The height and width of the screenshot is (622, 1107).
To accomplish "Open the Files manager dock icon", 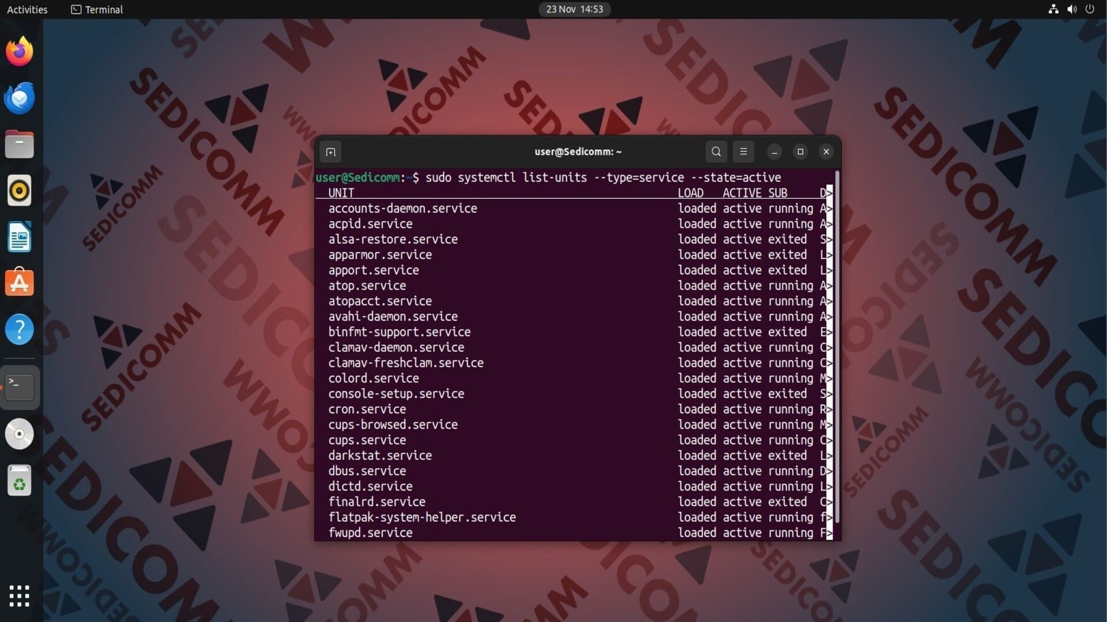I will [20, 144].
